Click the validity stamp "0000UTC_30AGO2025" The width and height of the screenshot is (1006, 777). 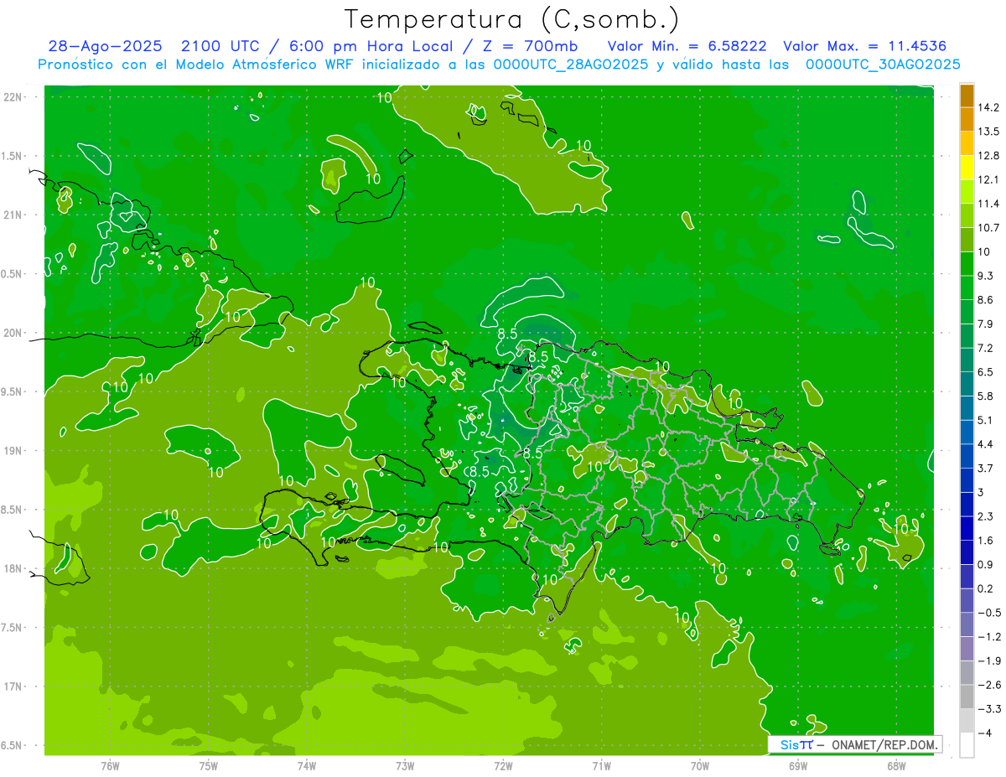pyautogui.click(x=882, y=65)
